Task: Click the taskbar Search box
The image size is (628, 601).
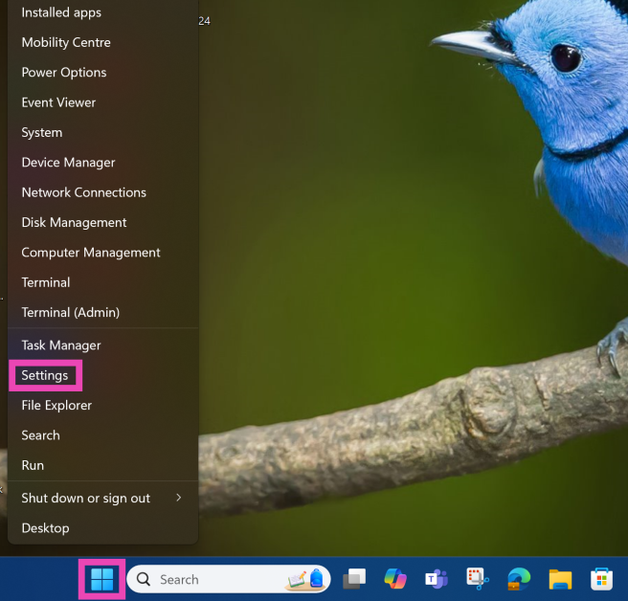Action: coord(211,579)
